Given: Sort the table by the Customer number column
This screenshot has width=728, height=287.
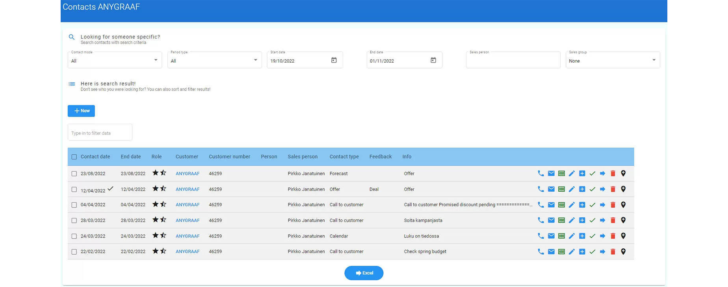Looking at the screenshot, I should pyautogui.click(x=229, y=157).
